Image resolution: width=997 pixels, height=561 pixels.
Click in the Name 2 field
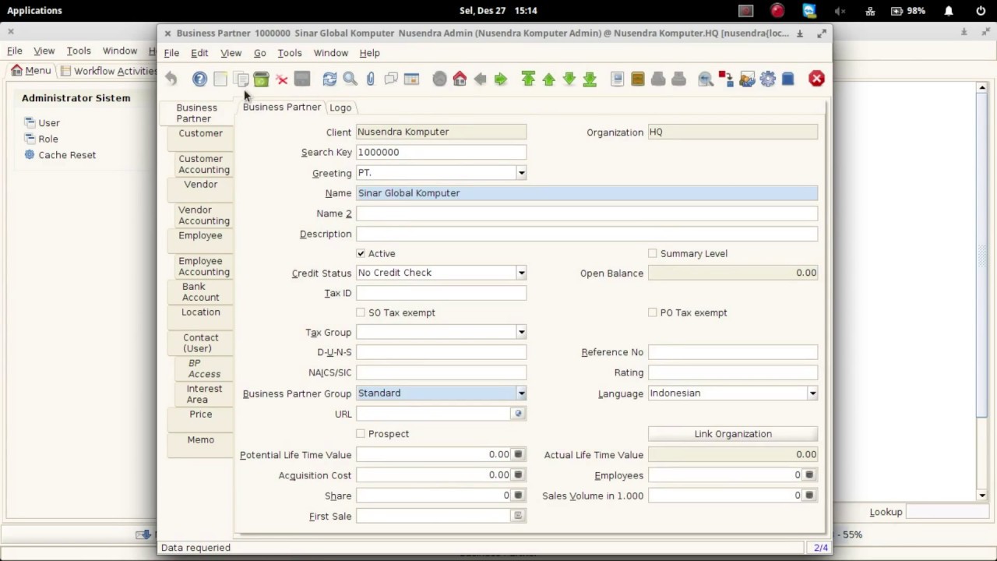(x=587, y=213)
